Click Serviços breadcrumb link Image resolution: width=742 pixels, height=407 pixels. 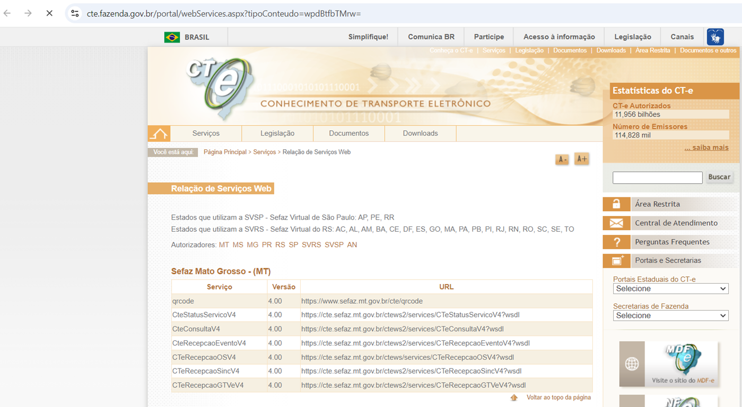click(x=264, y=152)
